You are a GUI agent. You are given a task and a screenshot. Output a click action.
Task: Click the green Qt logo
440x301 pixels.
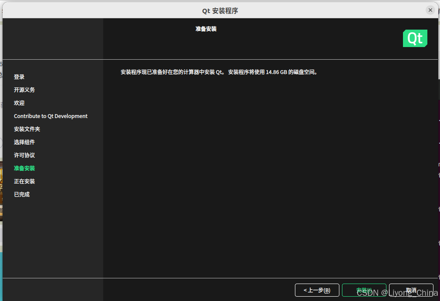[415, 38]
